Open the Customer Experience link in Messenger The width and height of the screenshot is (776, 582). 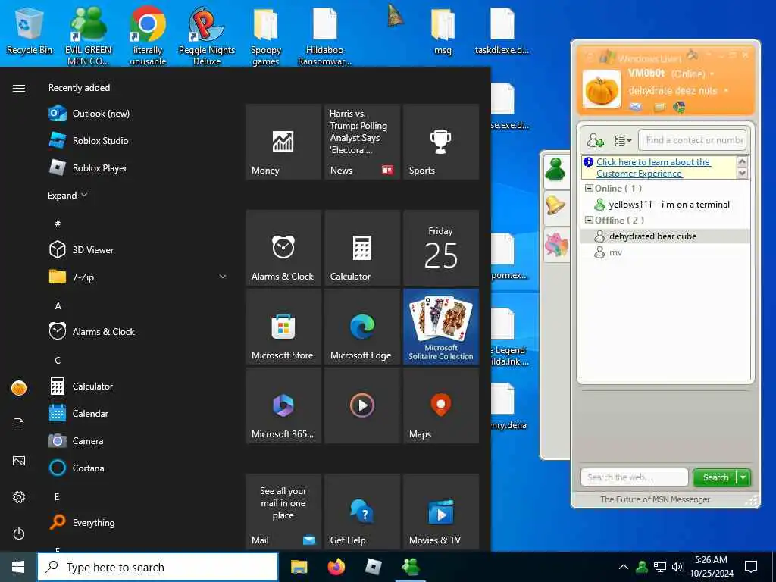pyautogui.click(x=652, y=167)
